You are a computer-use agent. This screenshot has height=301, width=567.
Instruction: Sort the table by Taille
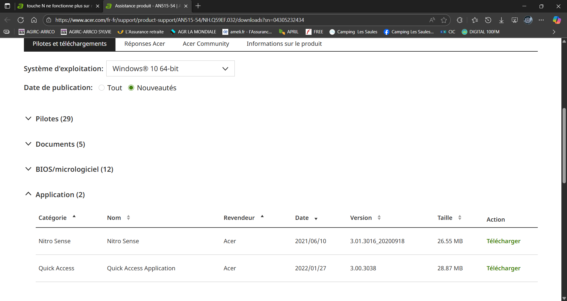pos(449,218)
